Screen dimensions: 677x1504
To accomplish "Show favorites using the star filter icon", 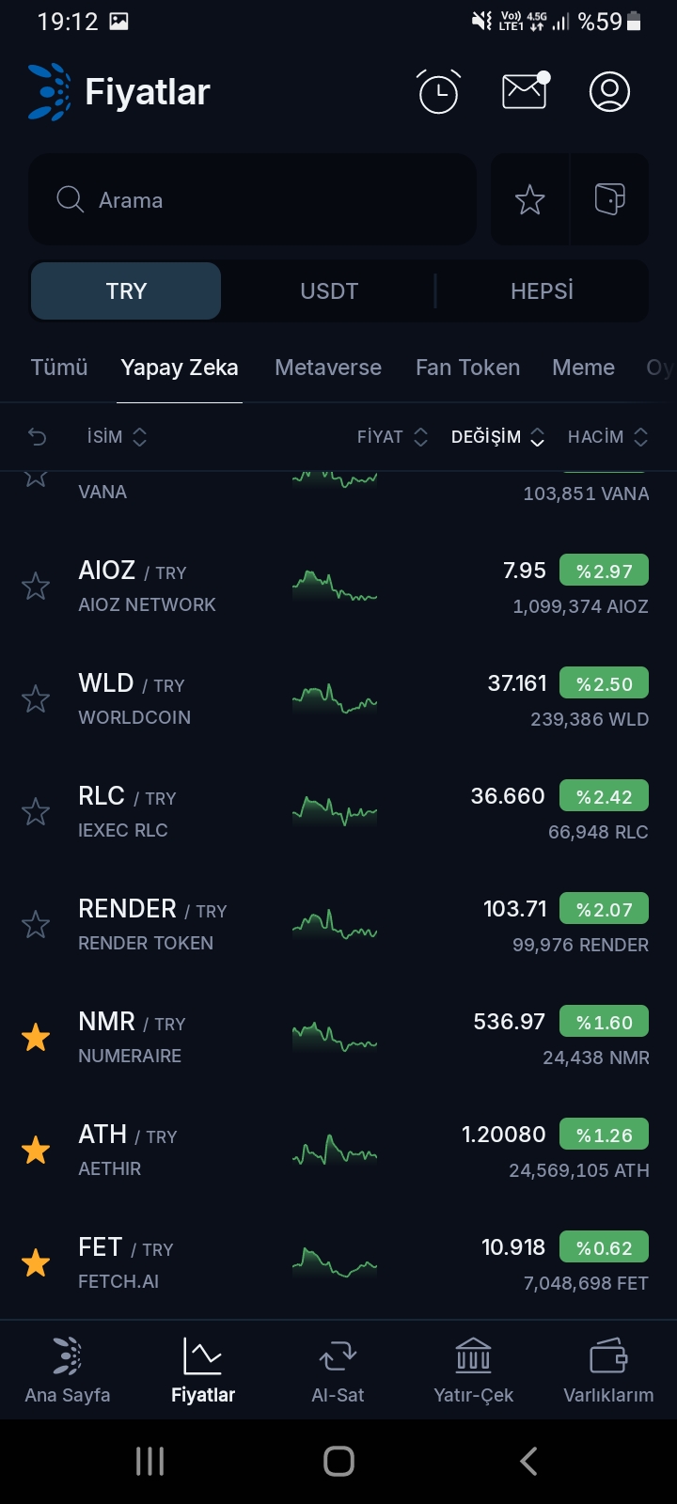I will pyautogui.click(x=530, y=199).
